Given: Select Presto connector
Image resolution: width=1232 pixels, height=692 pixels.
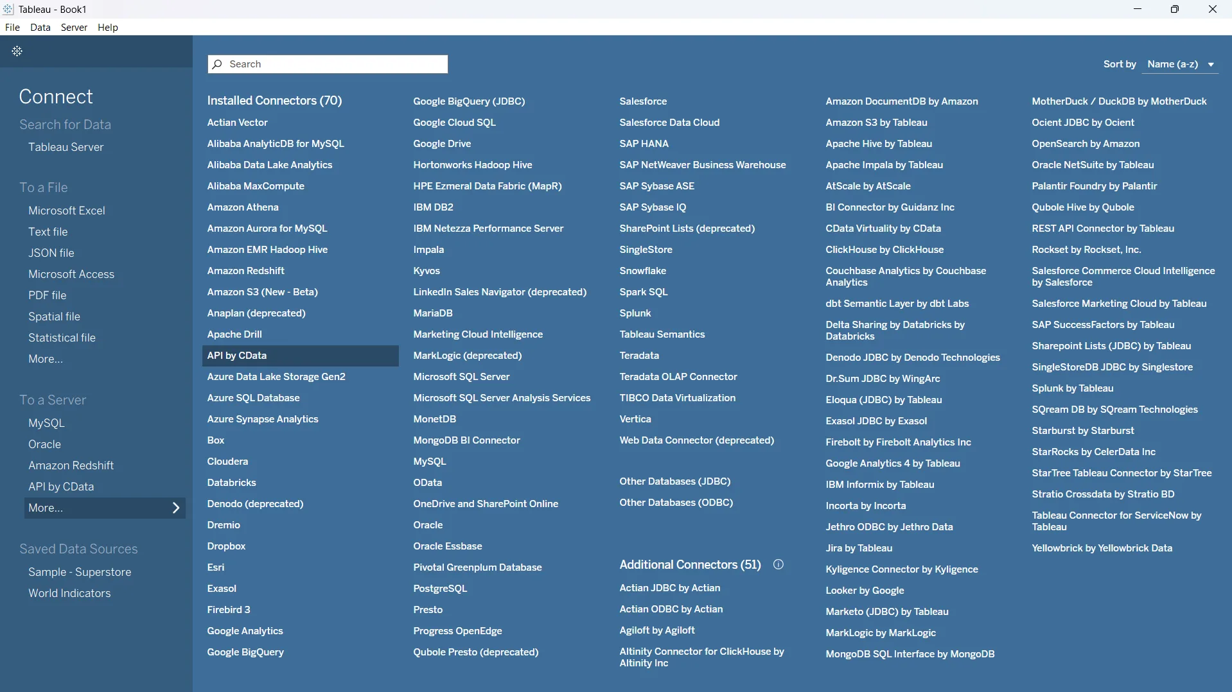Looking at the screenshot, I should [x=428, y=610].
